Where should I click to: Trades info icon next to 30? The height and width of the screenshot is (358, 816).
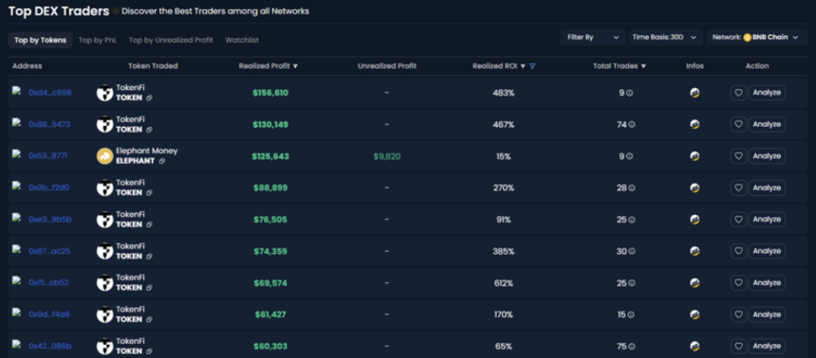(x=632, y=252)
